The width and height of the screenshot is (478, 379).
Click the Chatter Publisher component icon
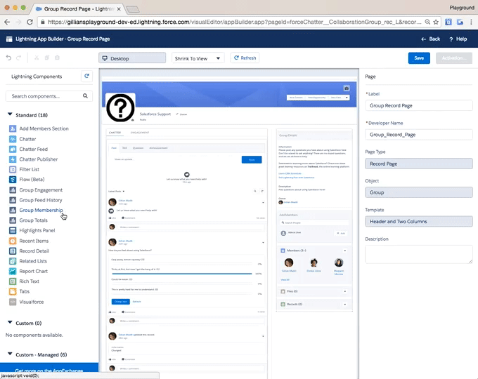13,159
